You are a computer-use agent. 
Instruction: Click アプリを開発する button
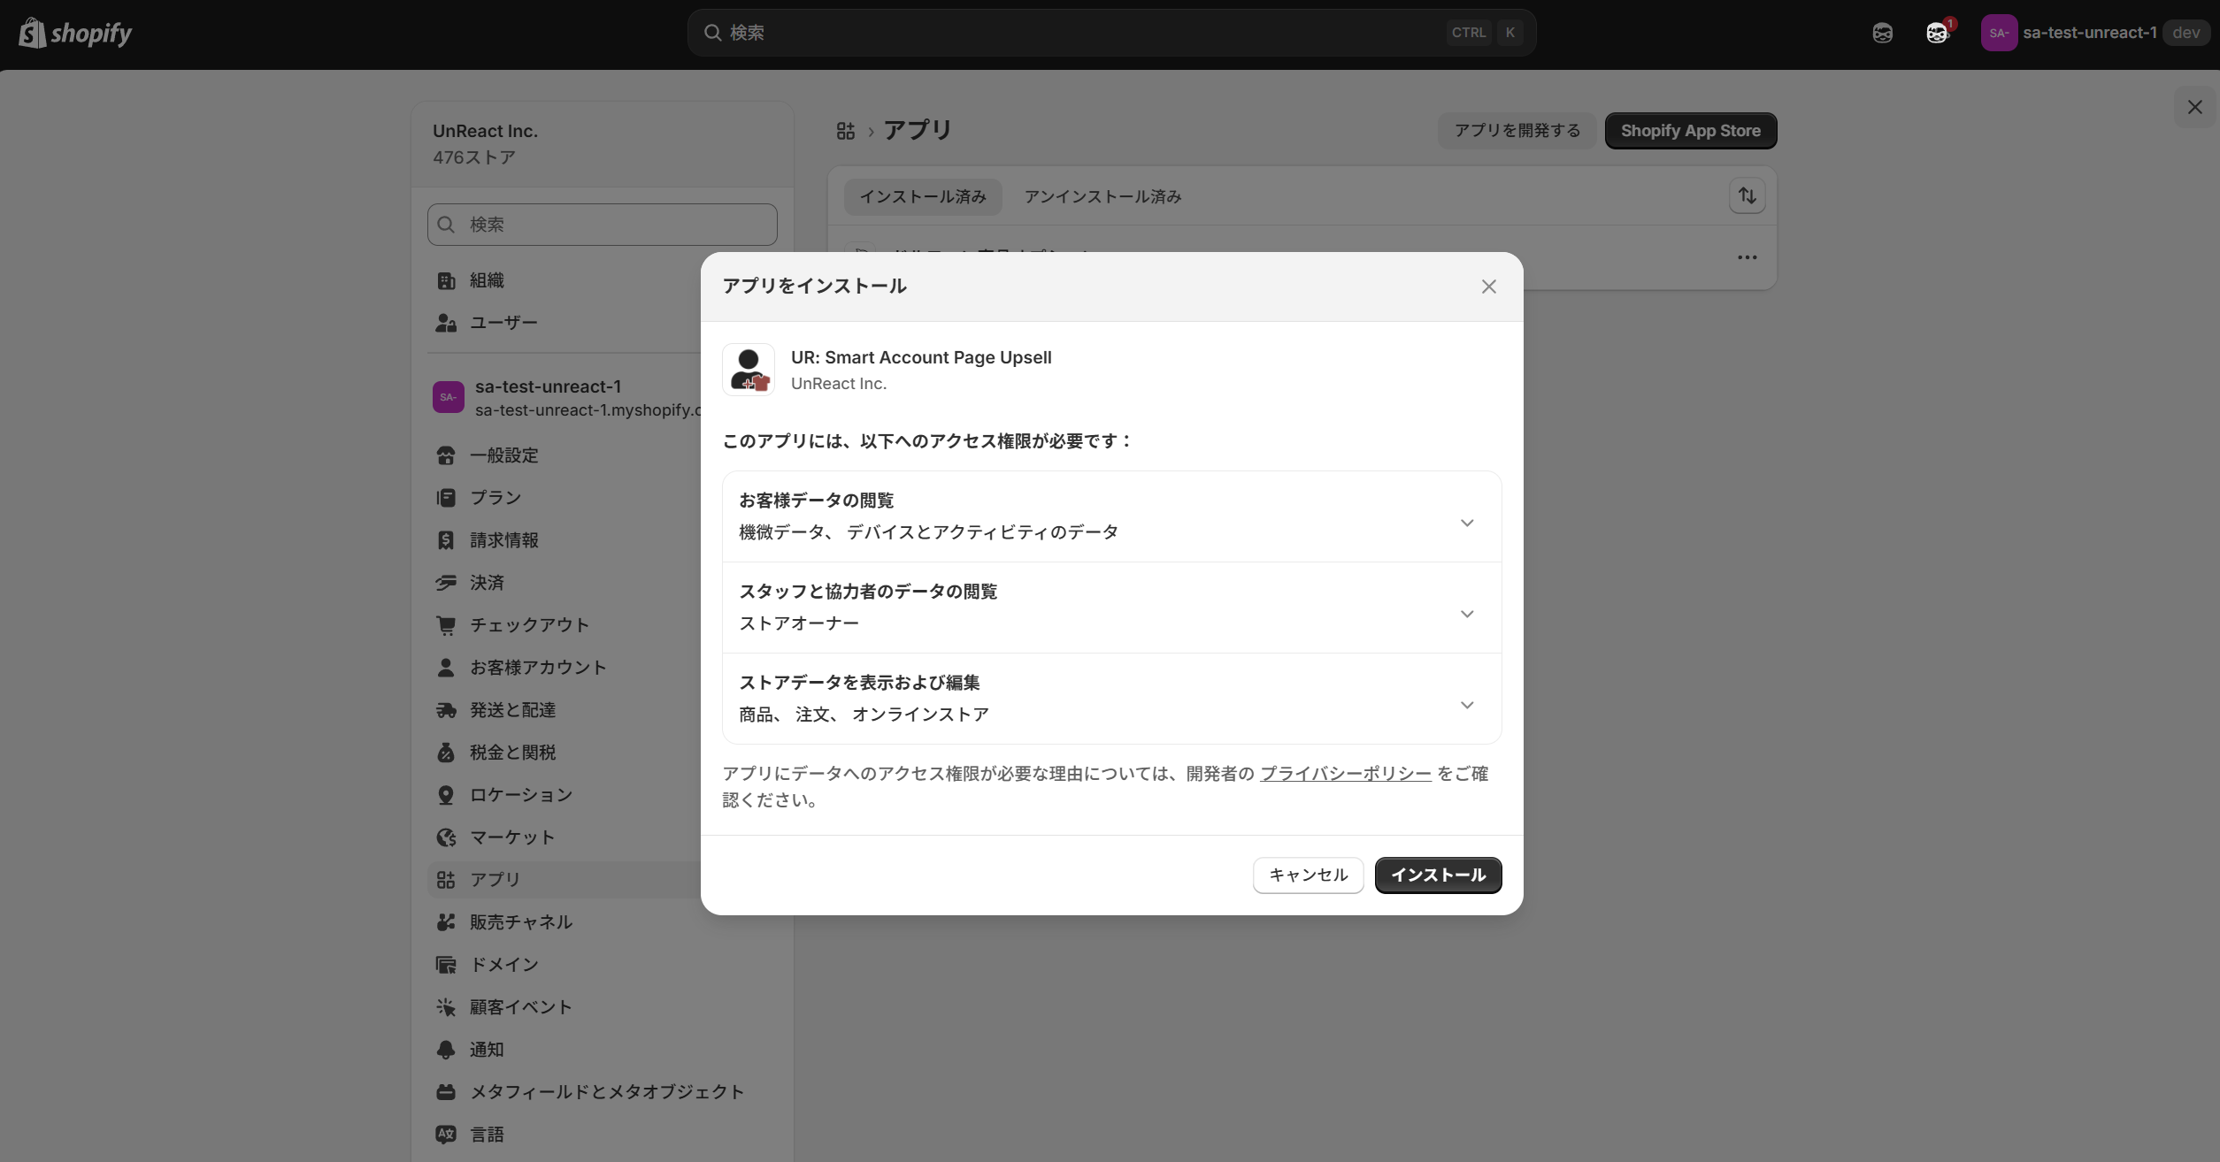pos(1517,131)
